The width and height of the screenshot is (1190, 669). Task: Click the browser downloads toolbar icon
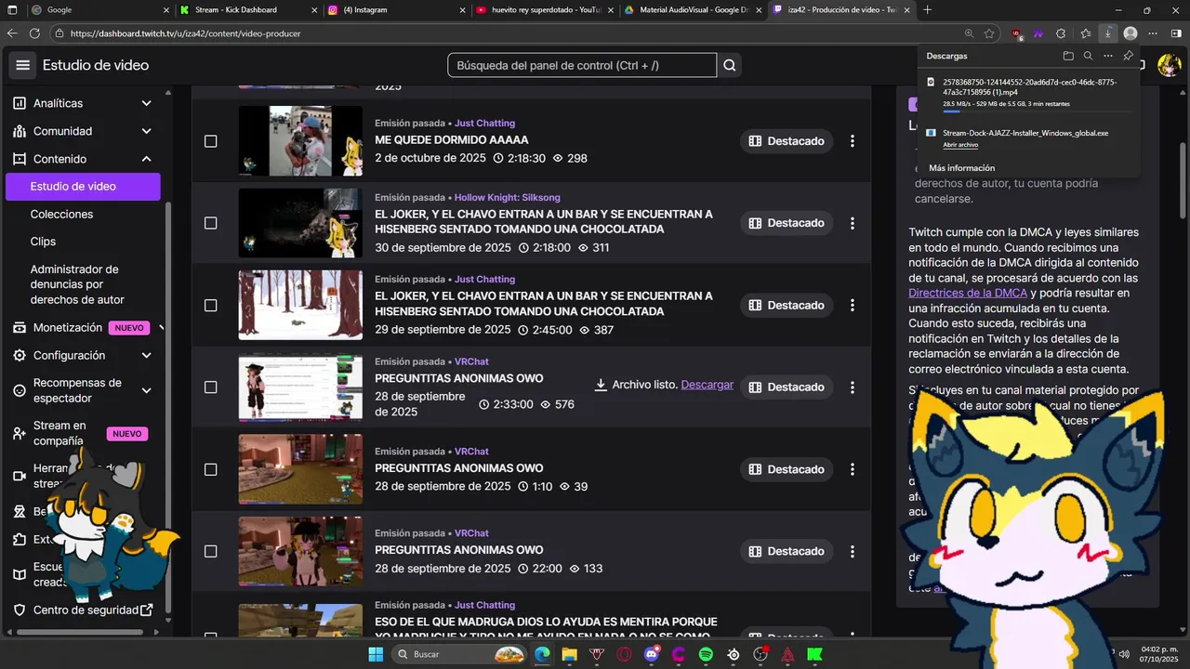pyautogui.click(x=1107, y=33)
